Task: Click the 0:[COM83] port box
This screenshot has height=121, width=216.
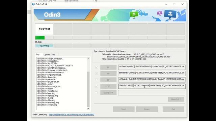Action: (44, 46)
